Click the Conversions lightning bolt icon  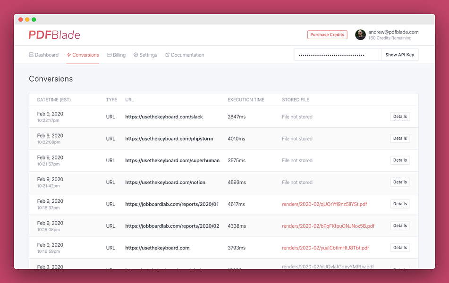(69, 55)
